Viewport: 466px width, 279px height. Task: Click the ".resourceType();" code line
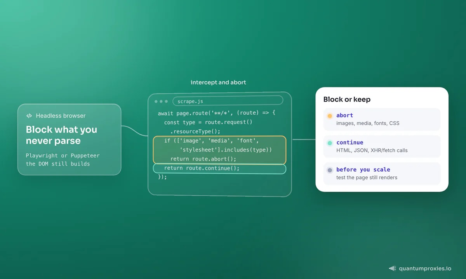pos(195,131)
